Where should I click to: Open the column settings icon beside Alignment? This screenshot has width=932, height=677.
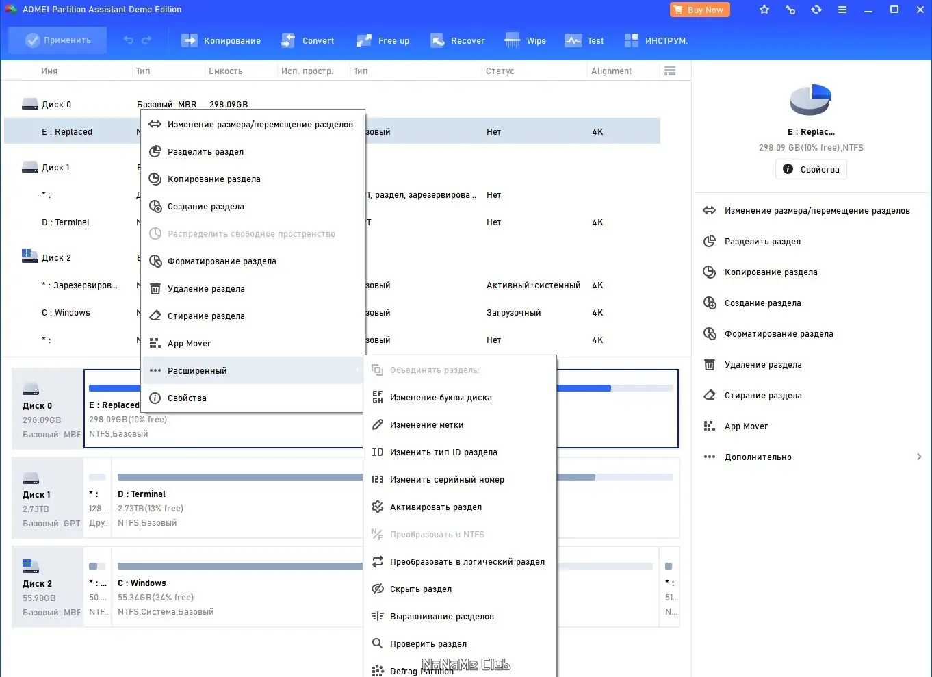(x=670, y=71)
